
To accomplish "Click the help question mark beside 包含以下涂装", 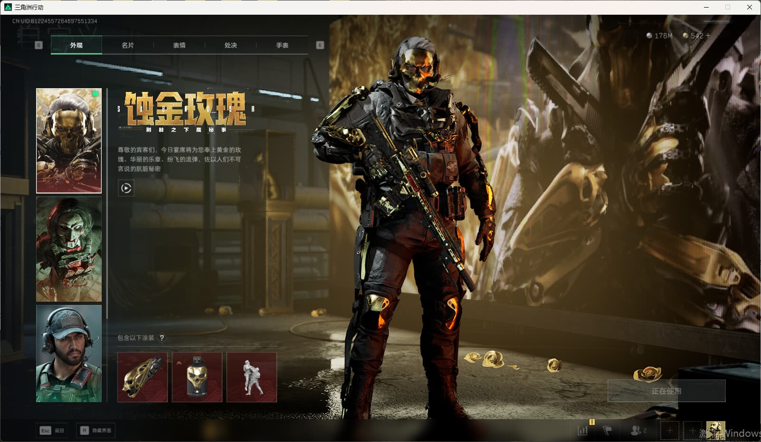I will (x=162, y=338).
